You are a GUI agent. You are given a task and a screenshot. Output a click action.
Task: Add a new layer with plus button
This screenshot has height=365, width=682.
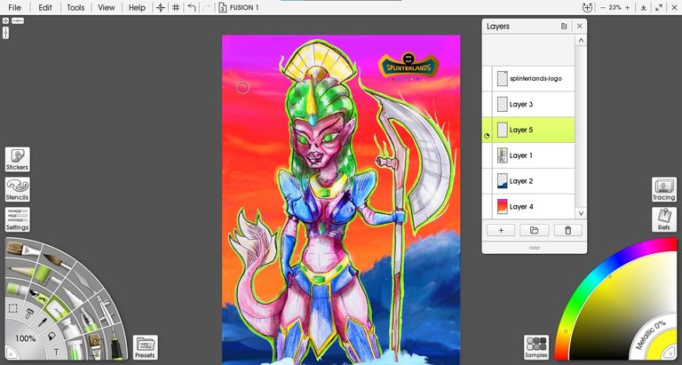(501, 231)
